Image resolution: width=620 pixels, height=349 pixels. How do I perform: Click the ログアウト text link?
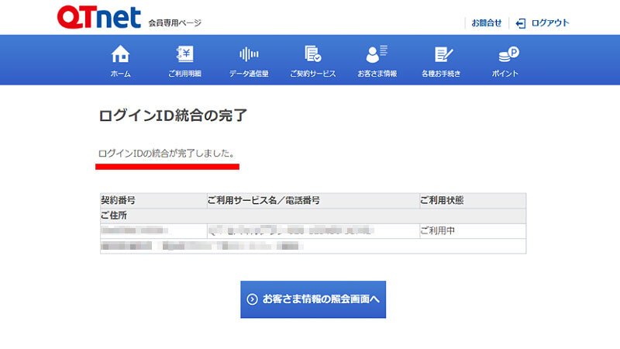coord(549,23)
